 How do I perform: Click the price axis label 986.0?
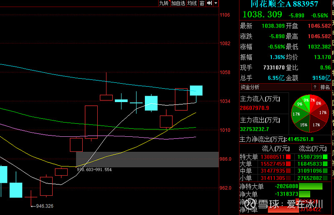[x=226, y=159]
